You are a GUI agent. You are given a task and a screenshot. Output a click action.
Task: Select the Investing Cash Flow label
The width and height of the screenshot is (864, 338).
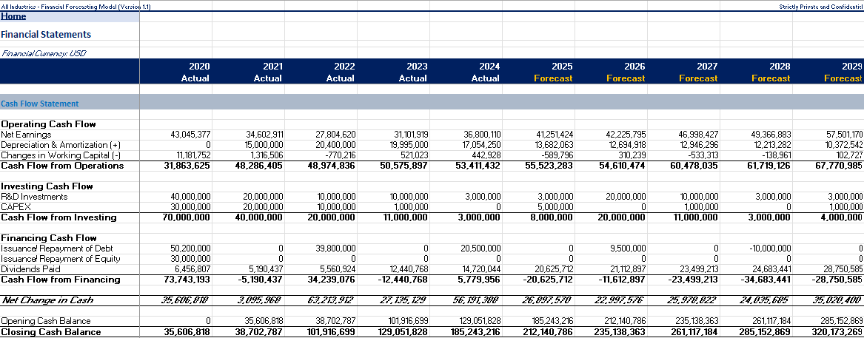coord(47,186)
